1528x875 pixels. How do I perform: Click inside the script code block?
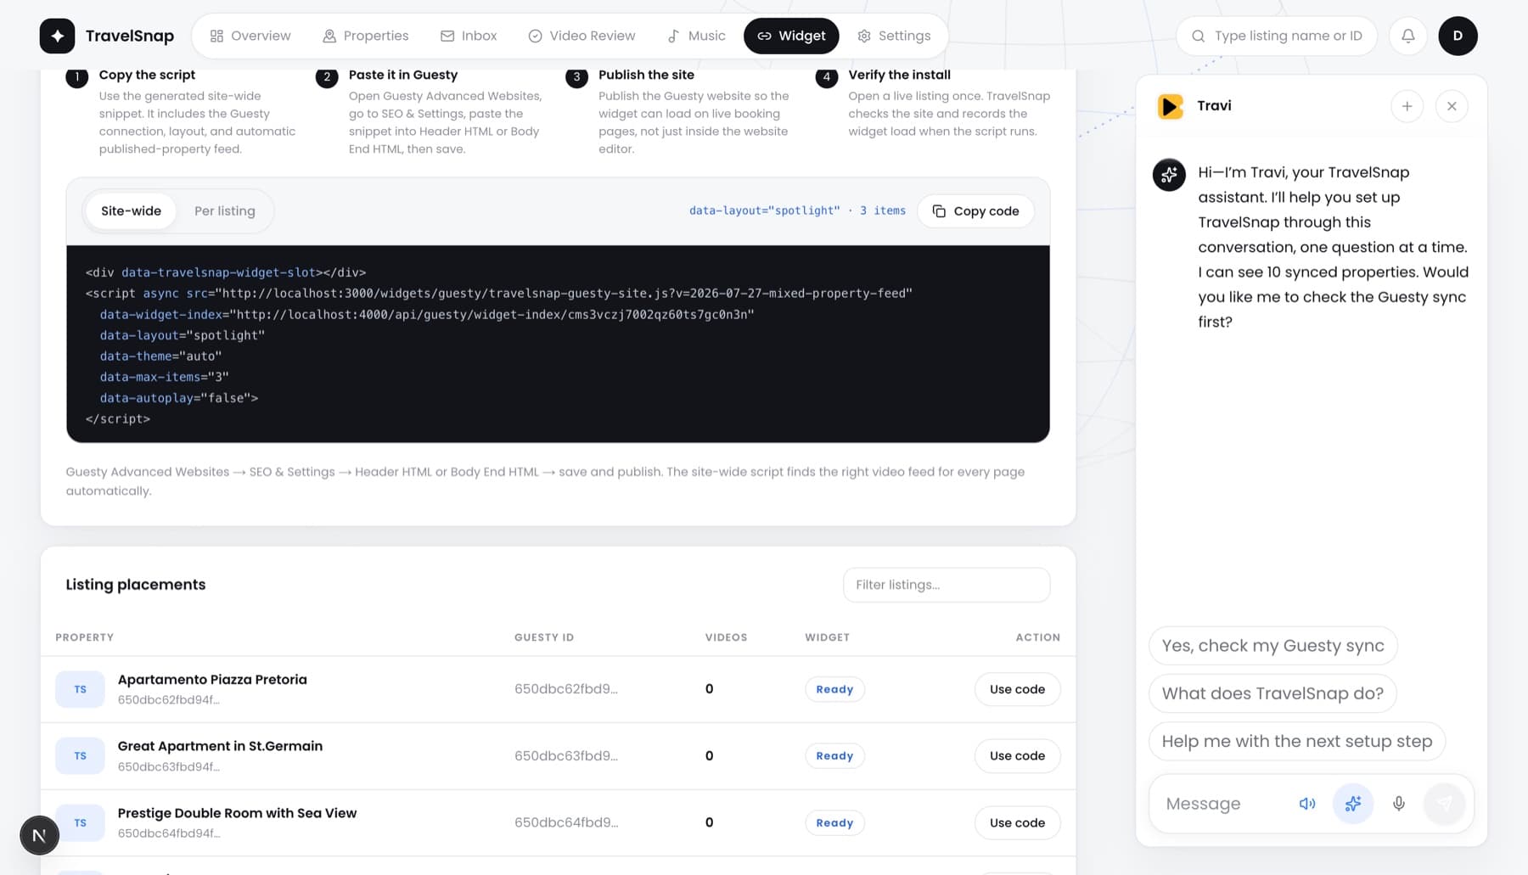pyautogui.click(x=558, y=344)
